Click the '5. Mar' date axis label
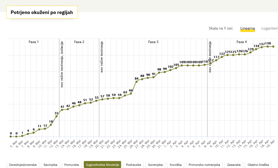Viewport: 278px width, 168px height. pyautogui.click(x=14, y=144)
